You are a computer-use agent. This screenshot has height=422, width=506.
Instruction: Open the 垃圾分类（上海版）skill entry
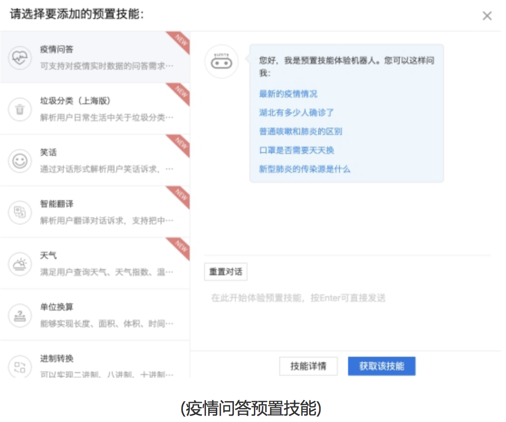click(95, 109)
